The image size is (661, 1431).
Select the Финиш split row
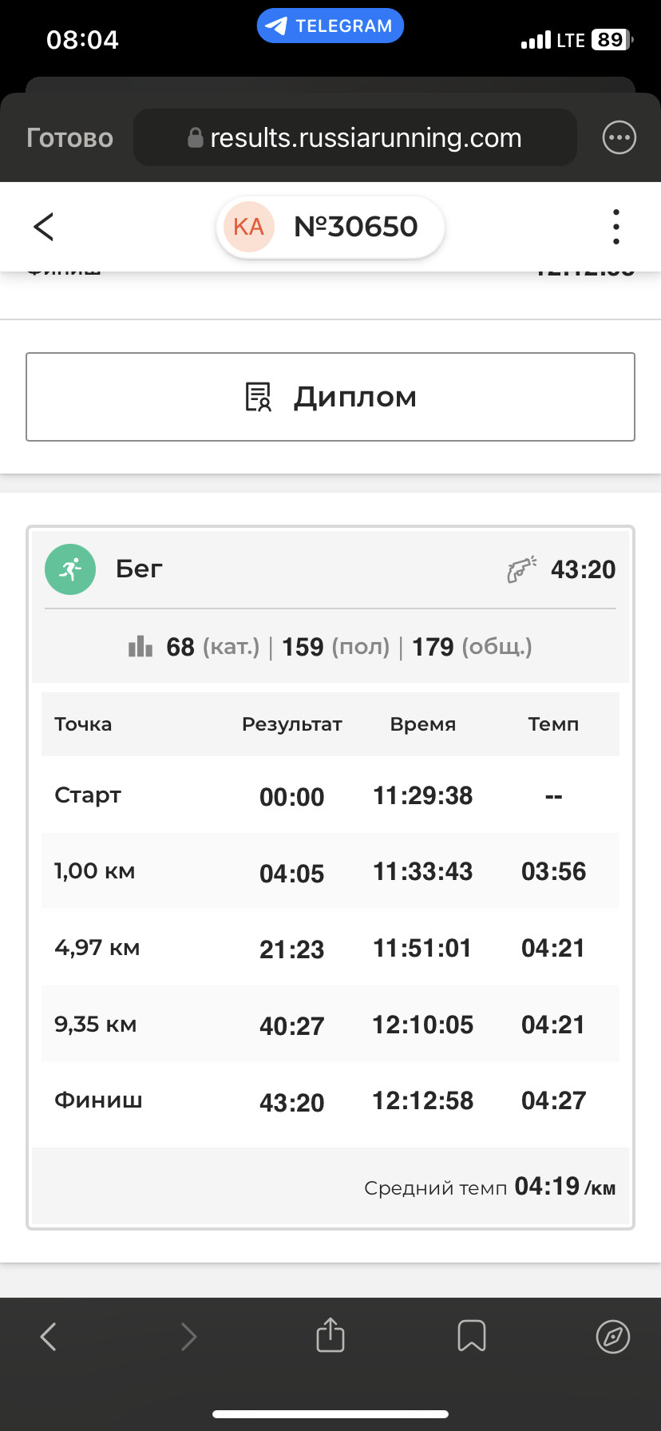(x=330, y=1101)
